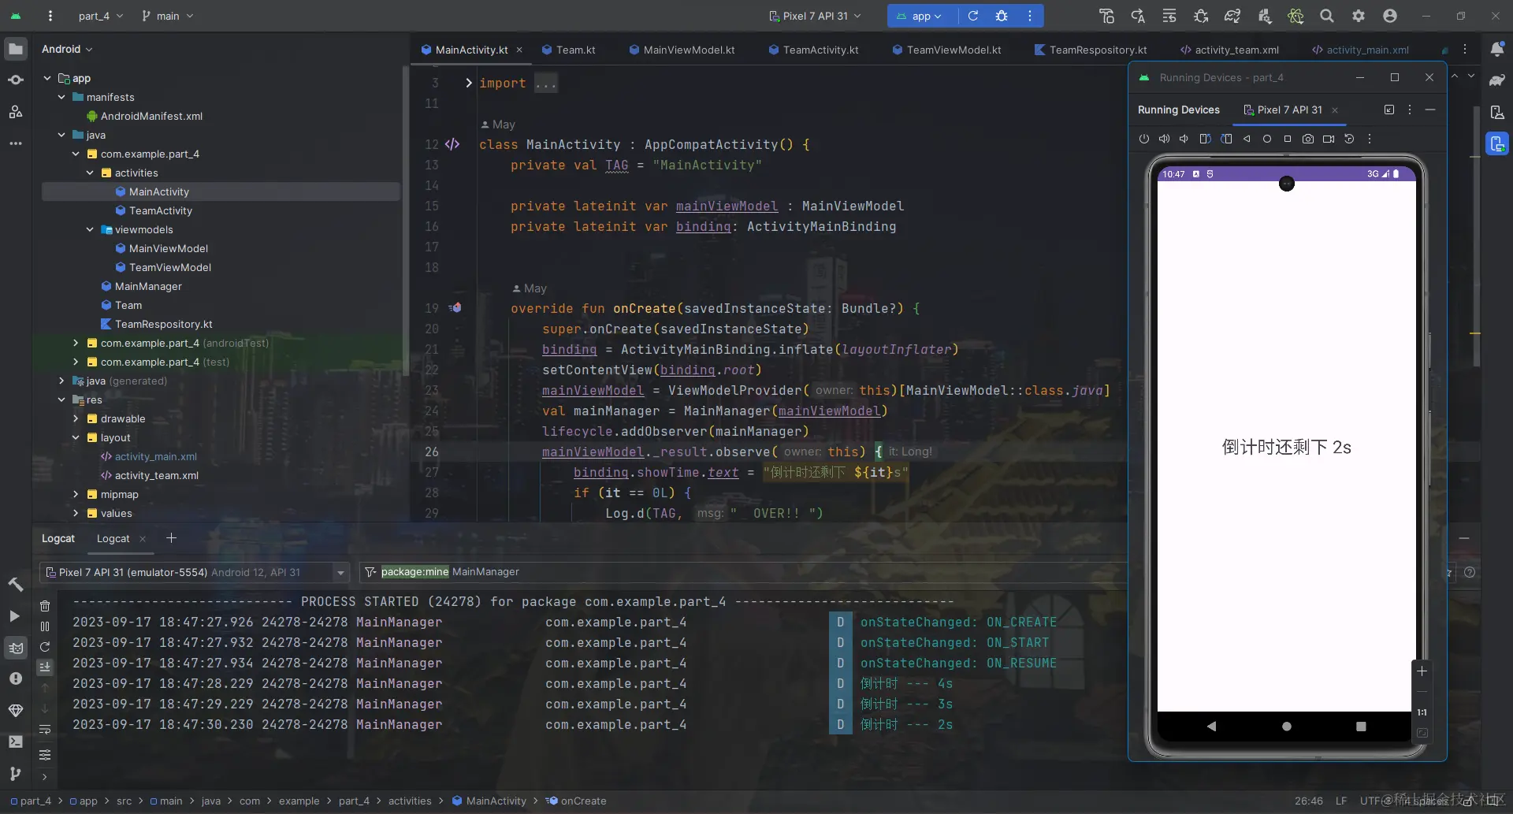Expand the drawable folder

76,418
